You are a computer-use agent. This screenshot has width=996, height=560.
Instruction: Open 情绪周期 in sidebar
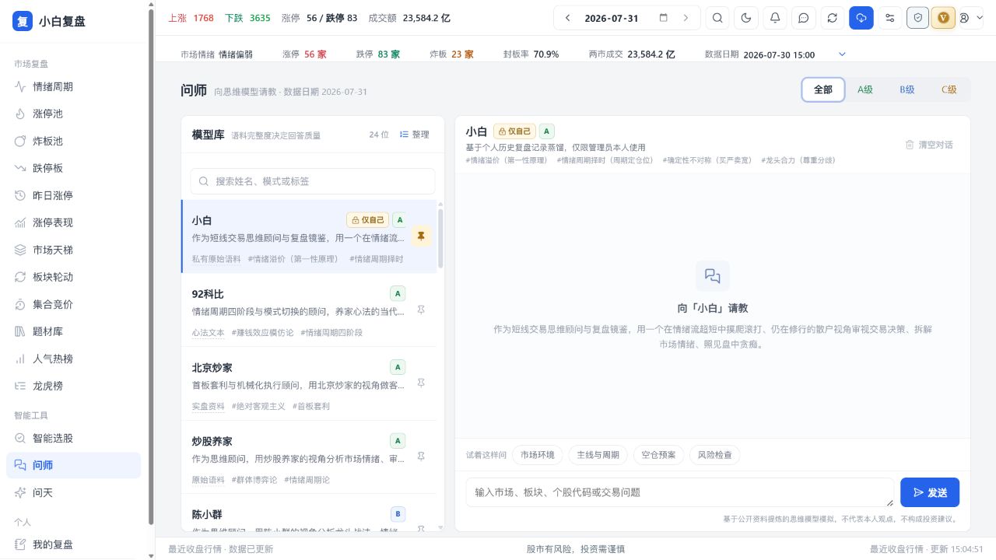[x=73, y=87]
